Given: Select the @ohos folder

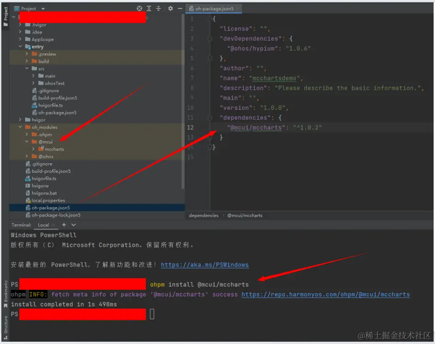Looking at the screenshot, I should (46, 156).
